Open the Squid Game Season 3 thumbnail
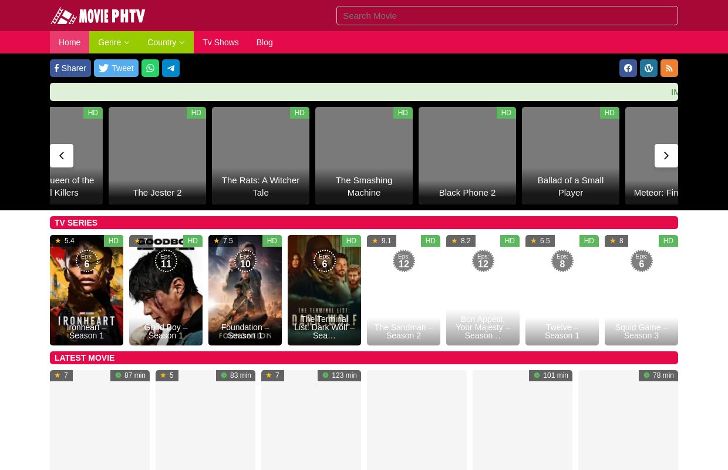This screenshot has height=470, width=728. 641,290
